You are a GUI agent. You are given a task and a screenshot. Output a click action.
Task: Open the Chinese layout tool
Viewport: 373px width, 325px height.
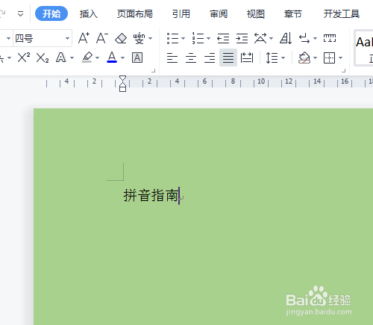click(260, 38)
